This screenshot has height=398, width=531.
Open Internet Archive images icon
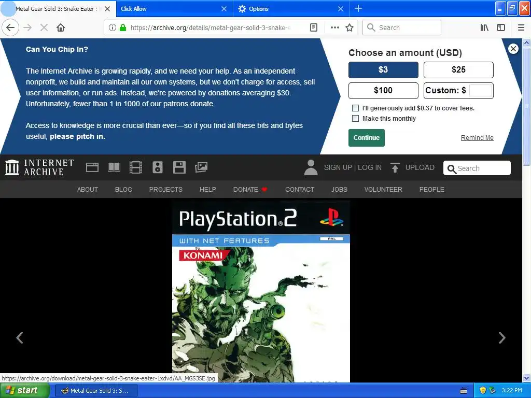coord(201,167)
